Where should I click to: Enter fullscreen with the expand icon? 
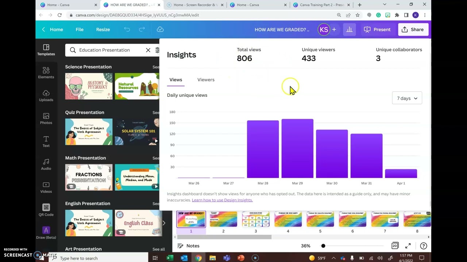(408, 246)
